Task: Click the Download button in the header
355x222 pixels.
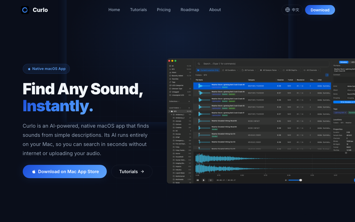Action: 320,10
